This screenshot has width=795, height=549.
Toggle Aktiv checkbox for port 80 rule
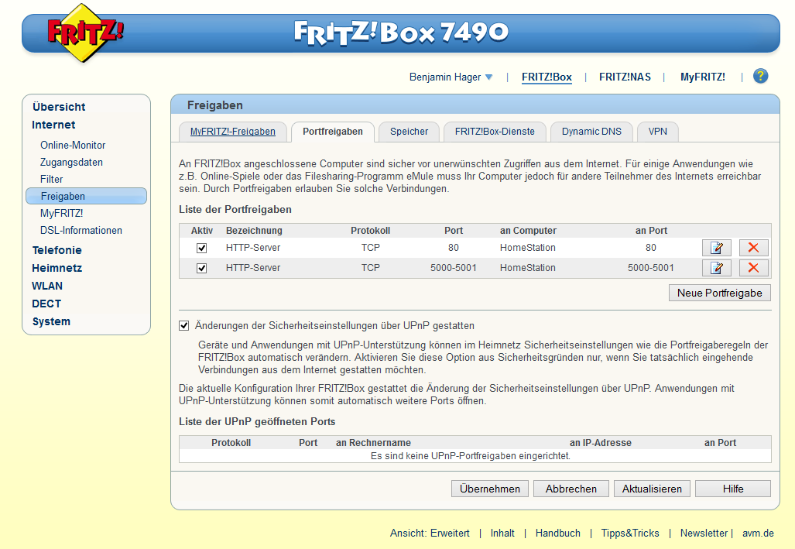click(x=202, y=248)
